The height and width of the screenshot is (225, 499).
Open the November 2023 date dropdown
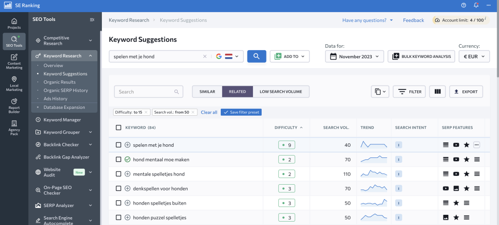point(354,56)
